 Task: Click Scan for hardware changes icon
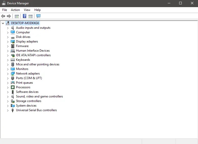[x=38, y=16]
